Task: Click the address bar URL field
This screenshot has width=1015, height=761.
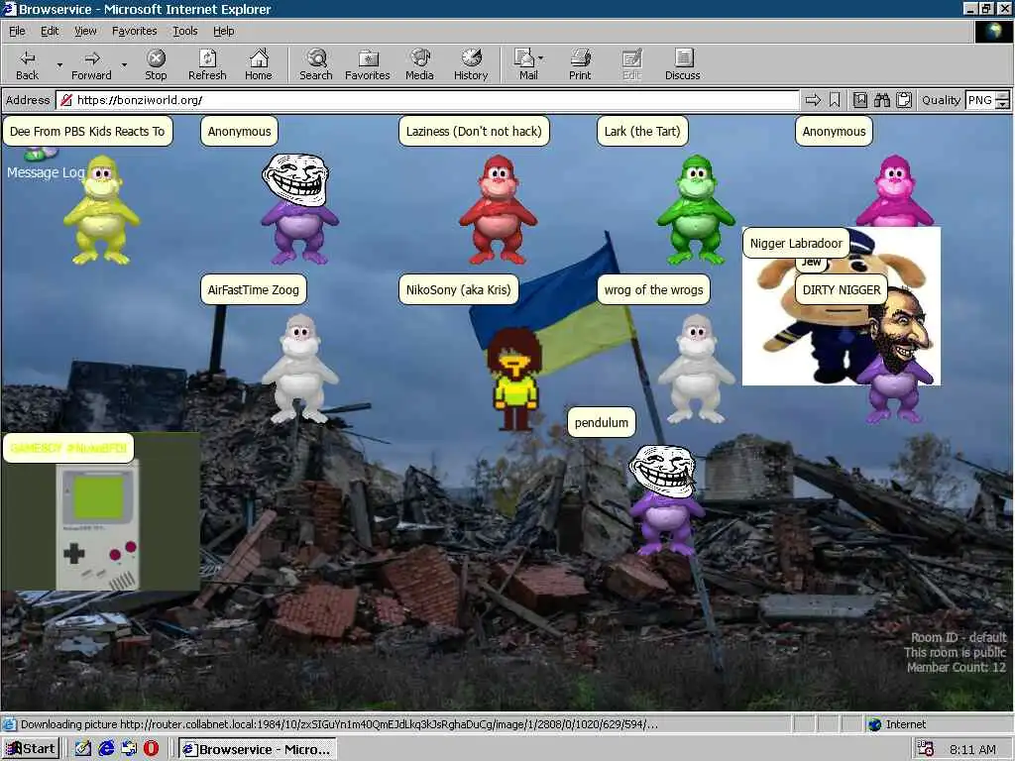Action: tap(427, 100)
